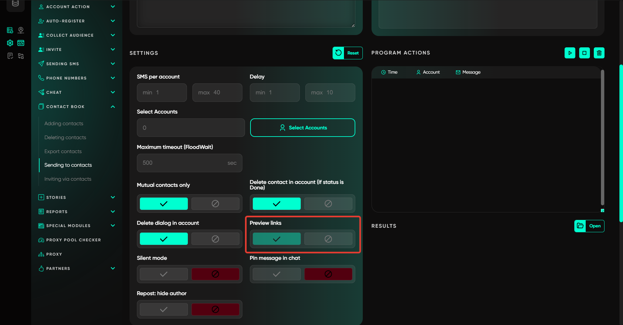
Task: Go to Inviting via contacts
Action: tap(68, 179)
